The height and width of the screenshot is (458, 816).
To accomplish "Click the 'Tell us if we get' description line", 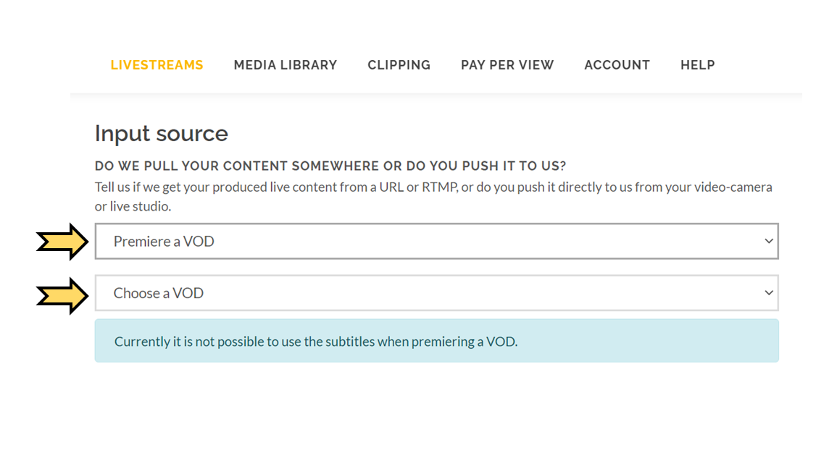I will click(x=433, y=187).
